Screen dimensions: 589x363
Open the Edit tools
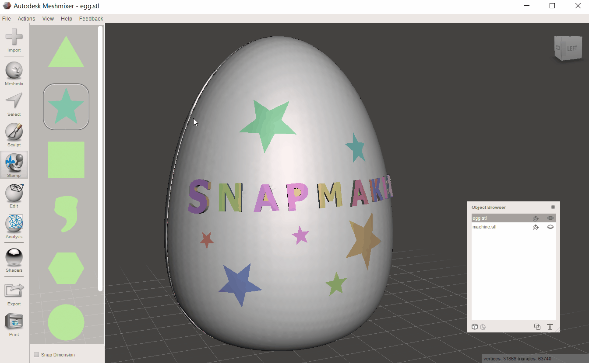click(14, 196)
